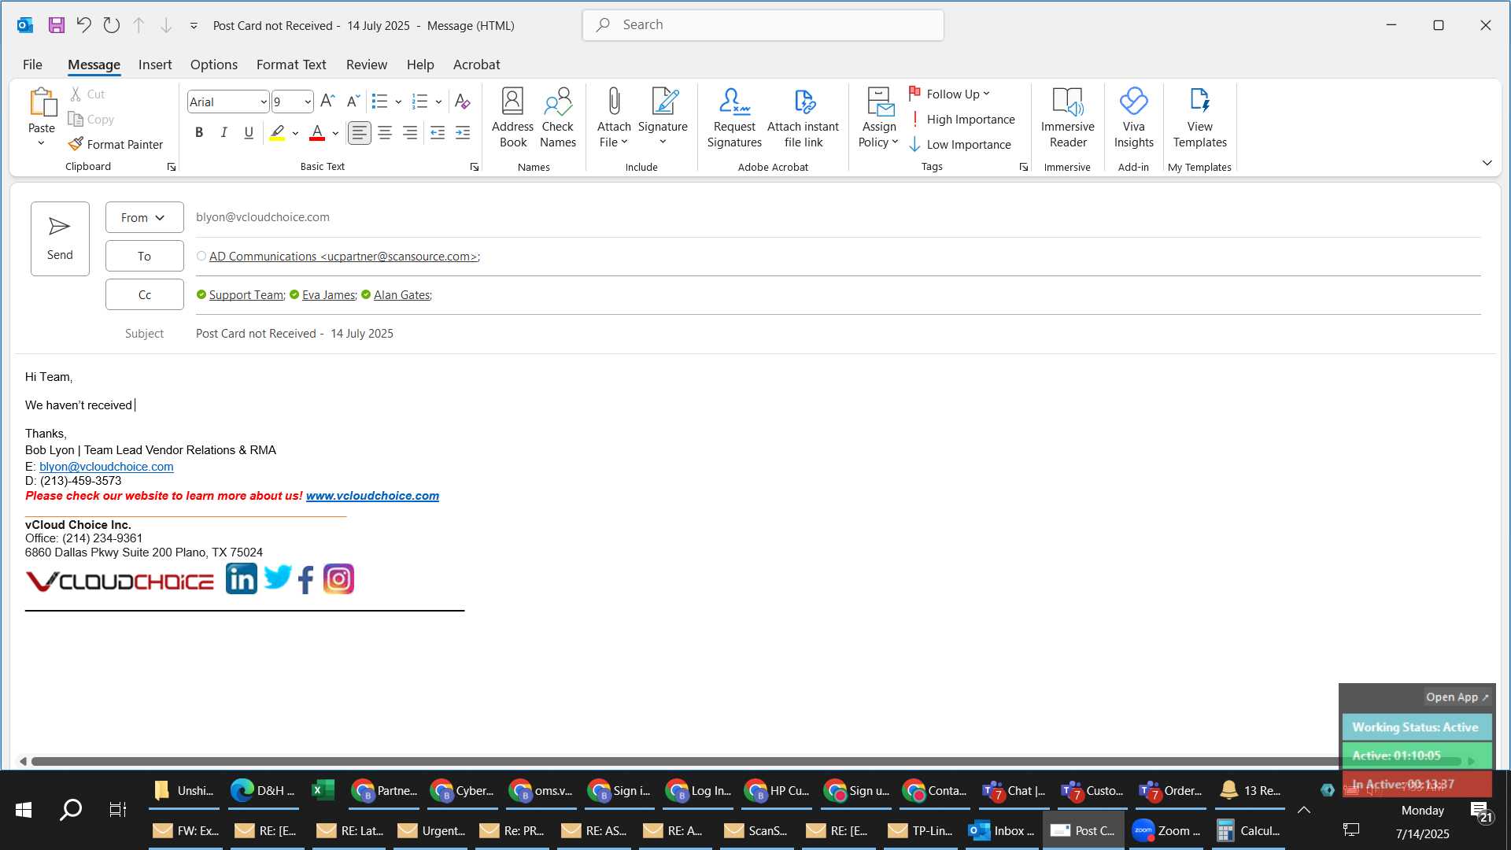This screenshot has width=1511, height=850.
Task: Click the Search box in title bar
Action: coord(763,25)
